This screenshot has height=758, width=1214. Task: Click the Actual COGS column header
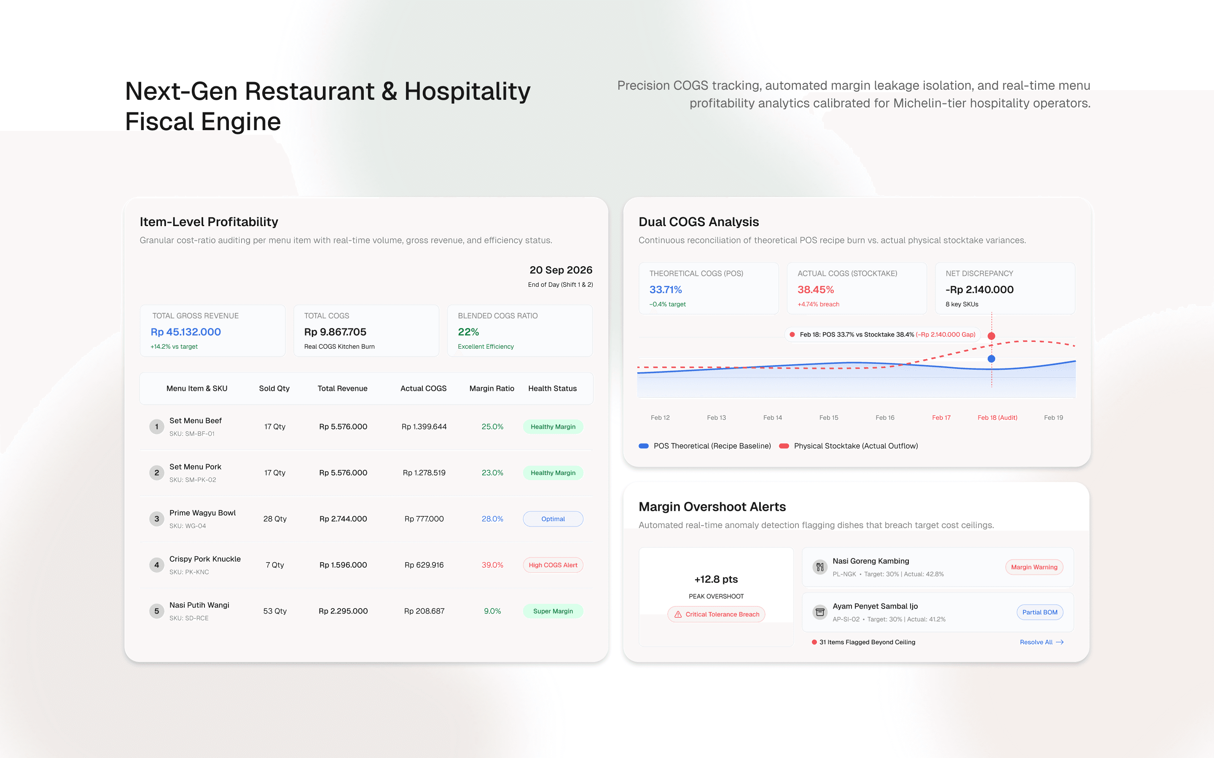coord(423,389)
